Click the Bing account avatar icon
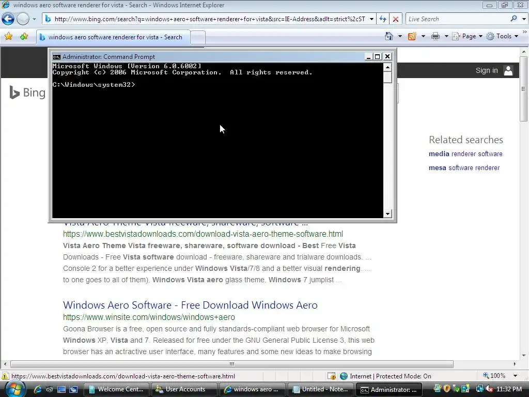 [x=508, y=70]
